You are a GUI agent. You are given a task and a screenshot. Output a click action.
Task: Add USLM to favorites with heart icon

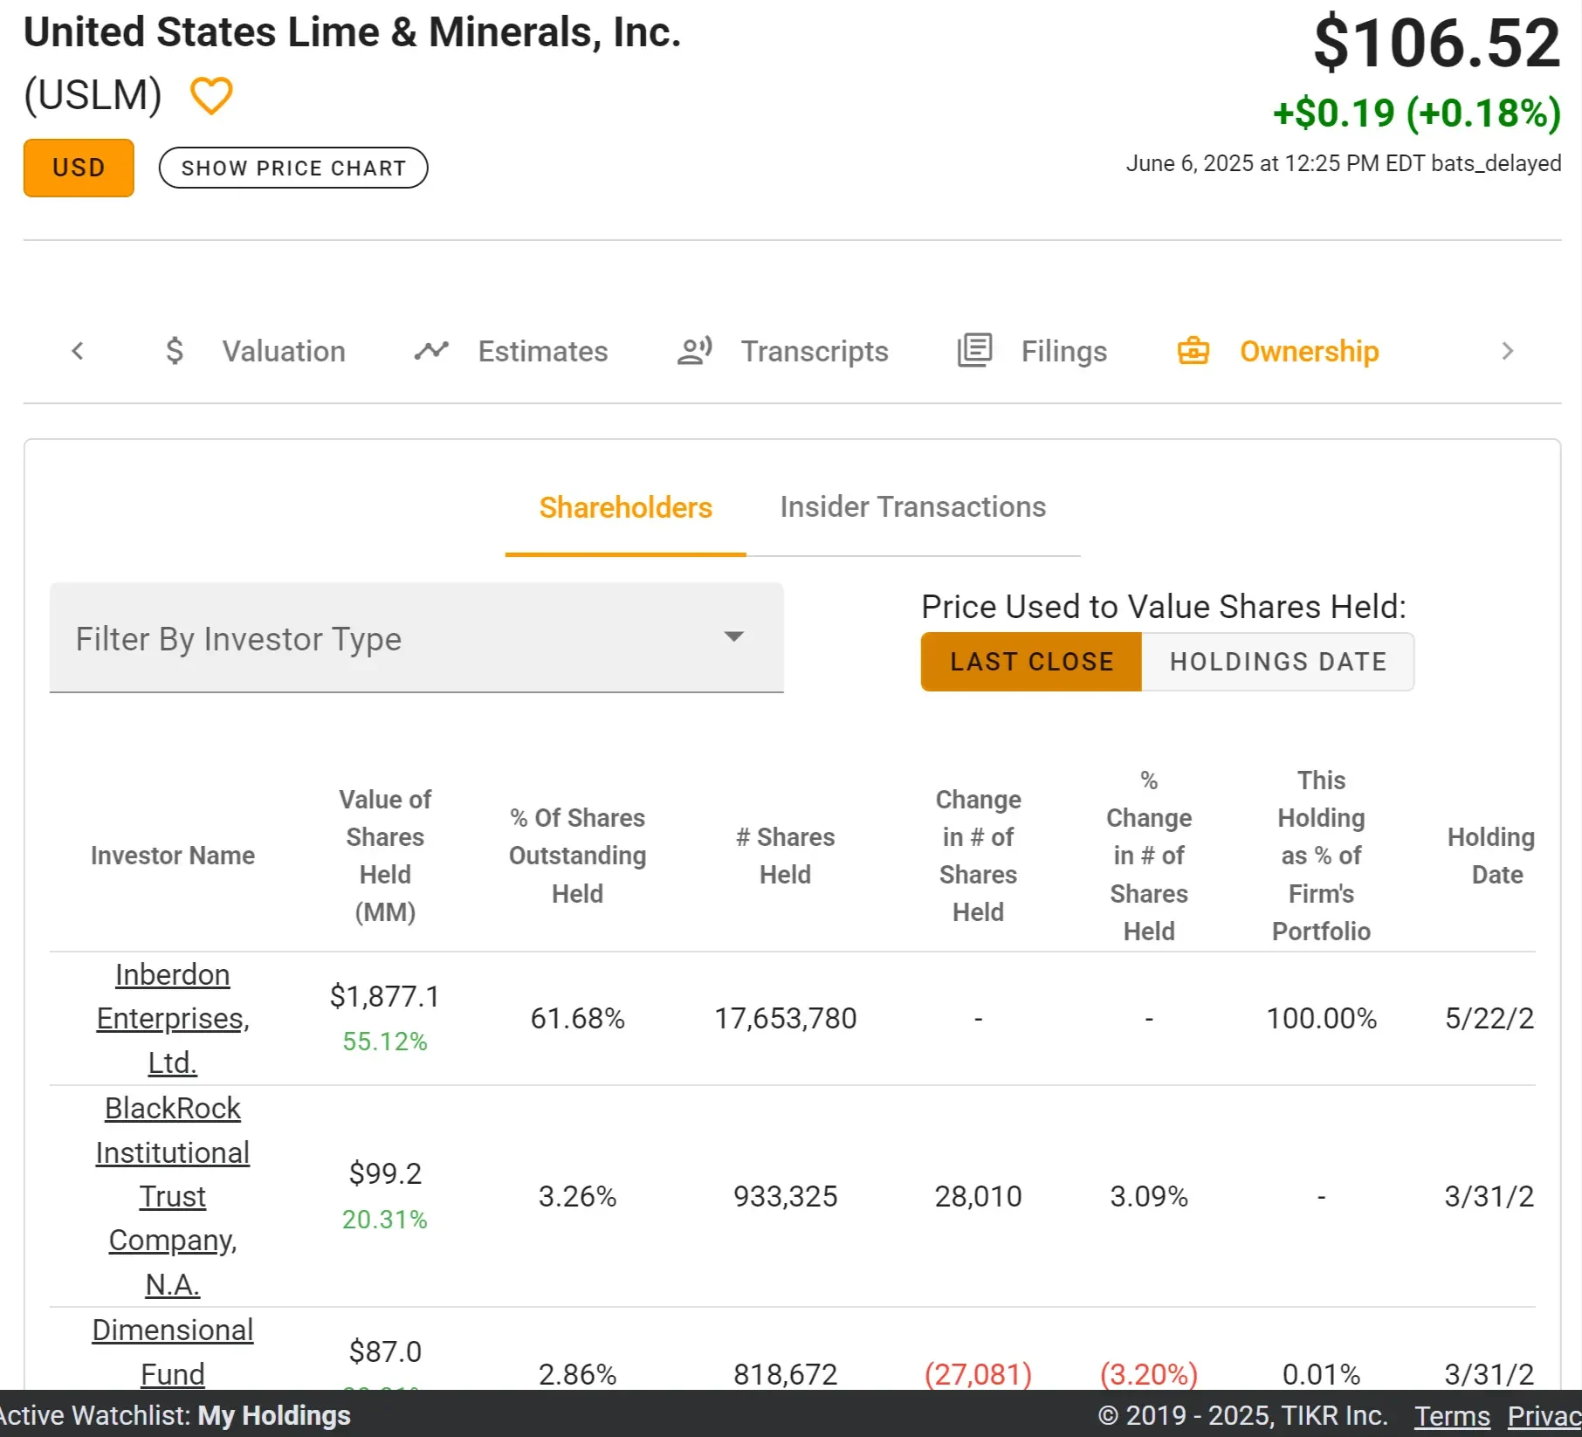coord(211,95)
